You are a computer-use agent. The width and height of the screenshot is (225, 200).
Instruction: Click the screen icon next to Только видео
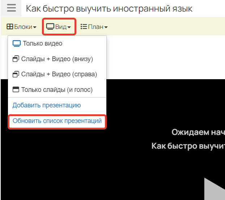17,43
